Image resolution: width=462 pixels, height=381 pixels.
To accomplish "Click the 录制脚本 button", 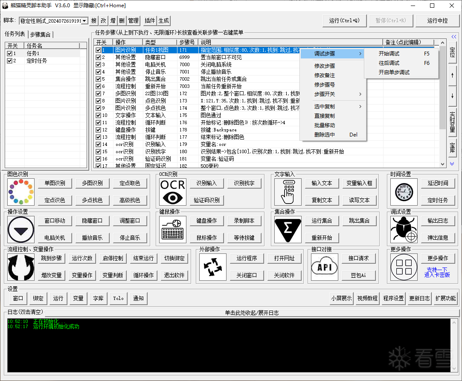I will [x=244, y=221].
